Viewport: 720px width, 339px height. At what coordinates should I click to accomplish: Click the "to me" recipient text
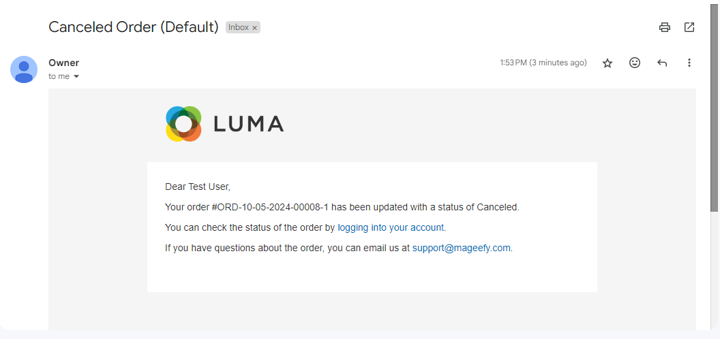pyautogui.click(x=59, y=77)
